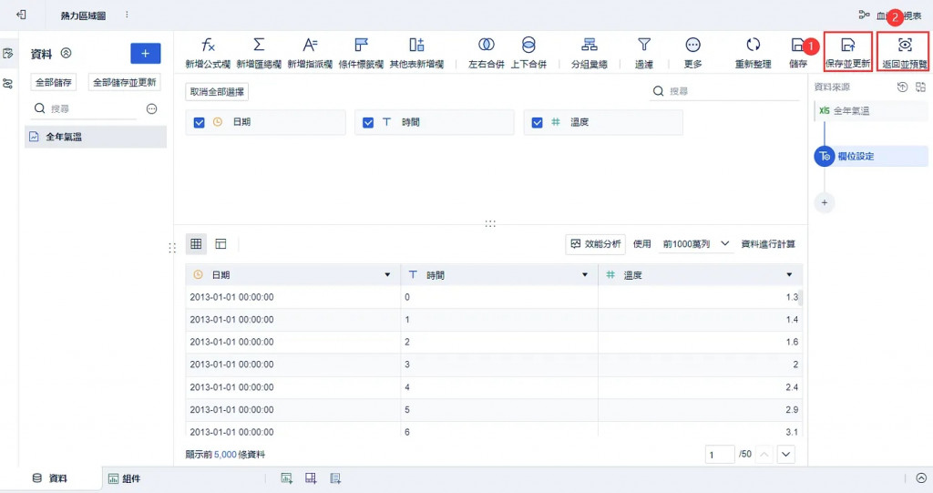Go to the previous page with the up chevron
The image size is (933, 493).
point(764,455)
